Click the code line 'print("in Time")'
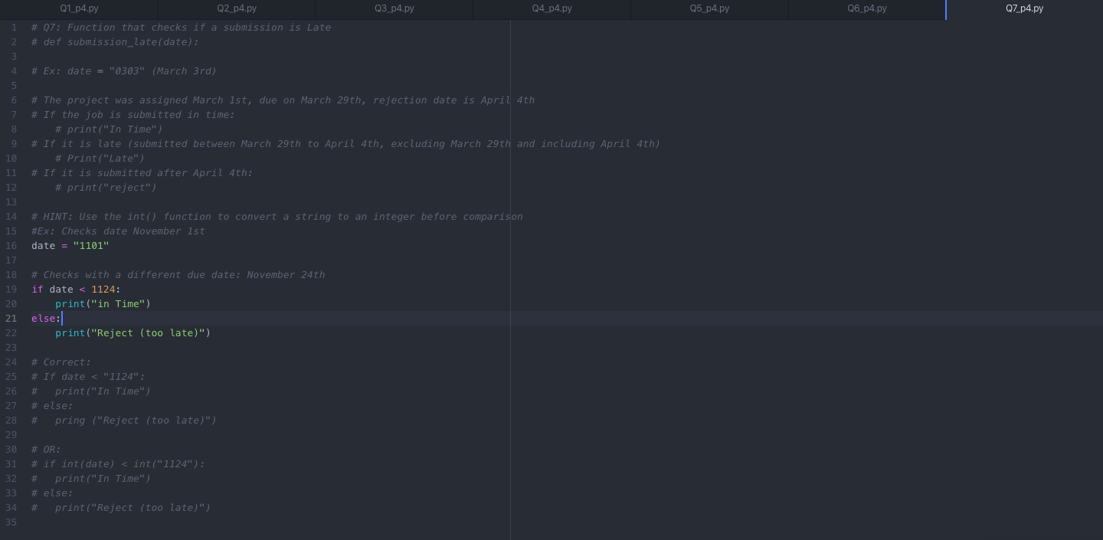 pos(103,304)
